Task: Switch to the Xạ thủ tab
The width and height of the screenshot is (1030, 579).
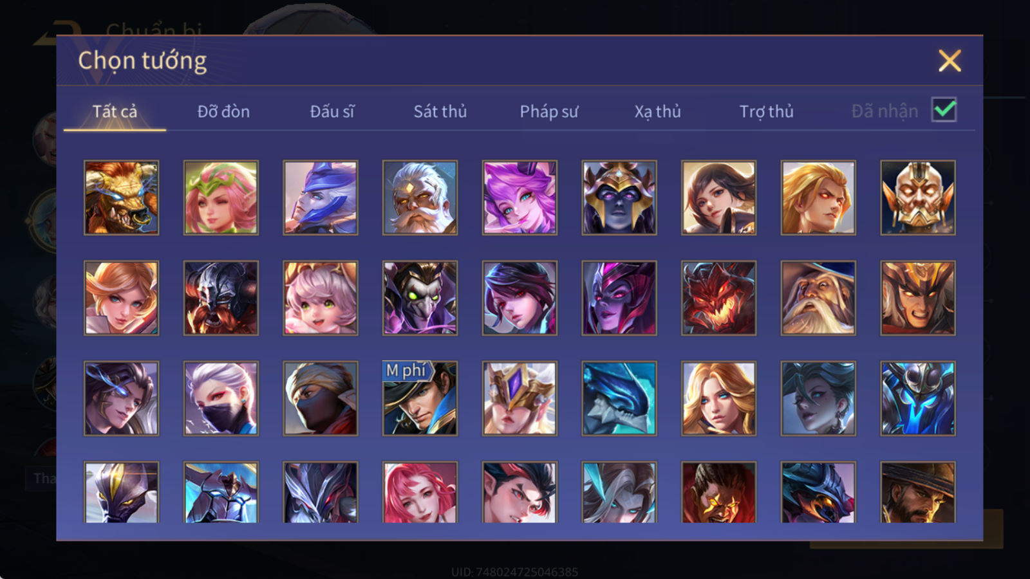Action: coord(657,111)
